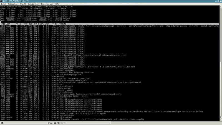Click the Cpu2 usage line

click(38, 14)
